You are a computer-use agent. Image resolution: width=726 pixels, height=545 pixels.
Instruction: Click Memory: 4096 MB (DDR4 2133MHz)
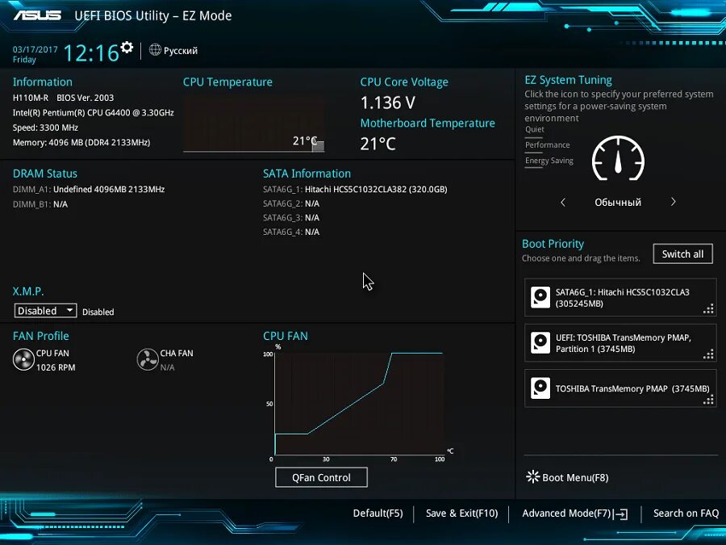(81, 142)
